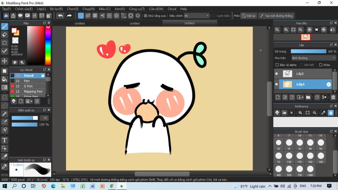Select the Eyedropper tool
Image resolution: width=338 pixels, height=190 pixels.
(x=5, y=167)
